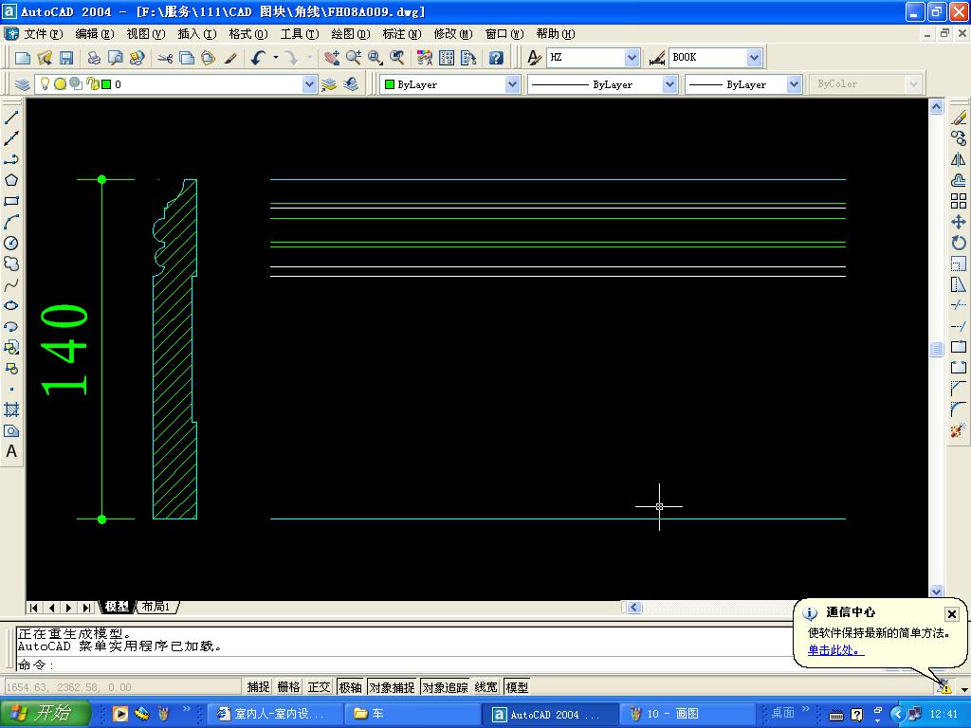Expand the BOOK dimension style dropdown
Screen dimensions: 971x728
point(754,58)
